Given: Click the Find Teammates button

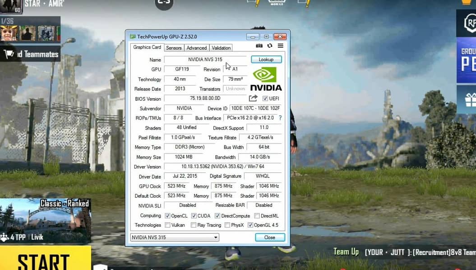Looking at the screenshot, I should (30, 54).
